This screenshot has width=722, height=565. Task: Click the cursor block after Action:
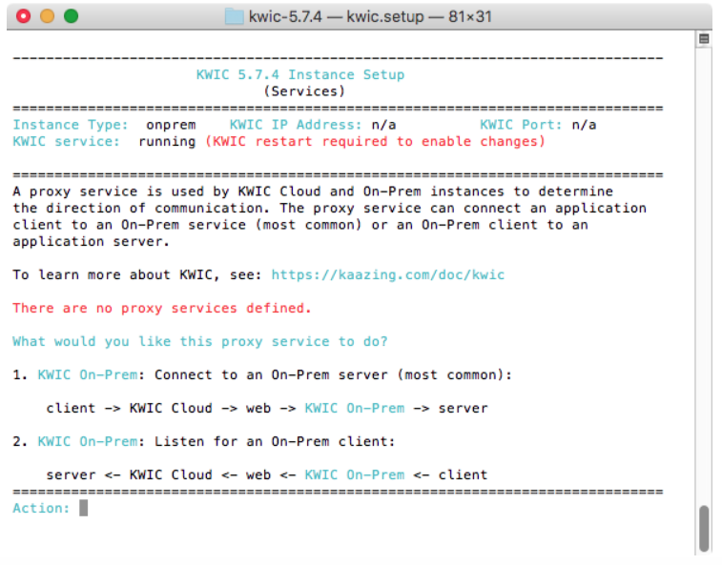coord(83,508)
